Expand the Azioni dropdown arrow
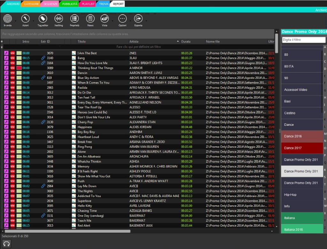This screenshot has height=249, width=327. coord(33,21)
